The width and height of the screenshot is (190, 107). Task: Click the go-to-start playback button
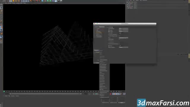(89, 94)
